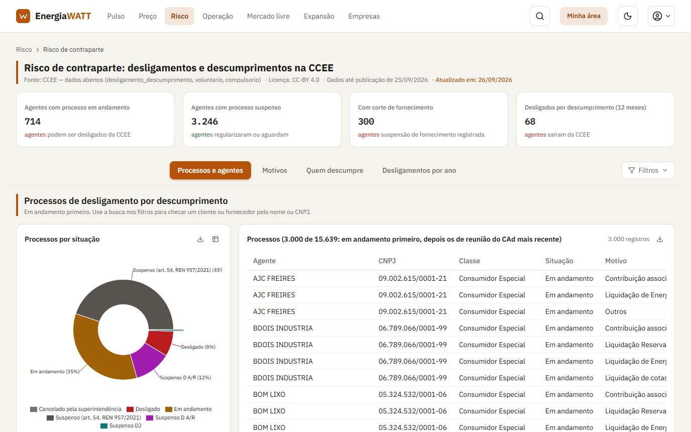Click the value 714 in first card

point(33,121)
